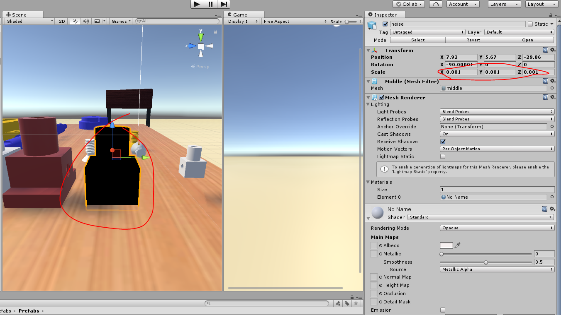Click Project search by type icon
The width and height of the screenshot is (561, 315).
click(338, 303)
